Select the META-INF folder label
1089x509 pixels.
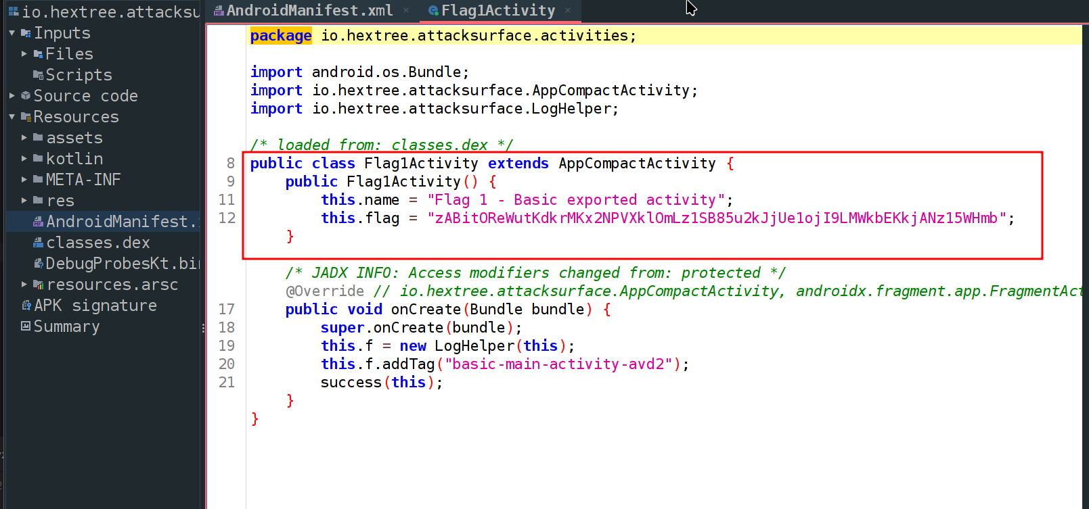pyautogui.click(x=83, y=180)
